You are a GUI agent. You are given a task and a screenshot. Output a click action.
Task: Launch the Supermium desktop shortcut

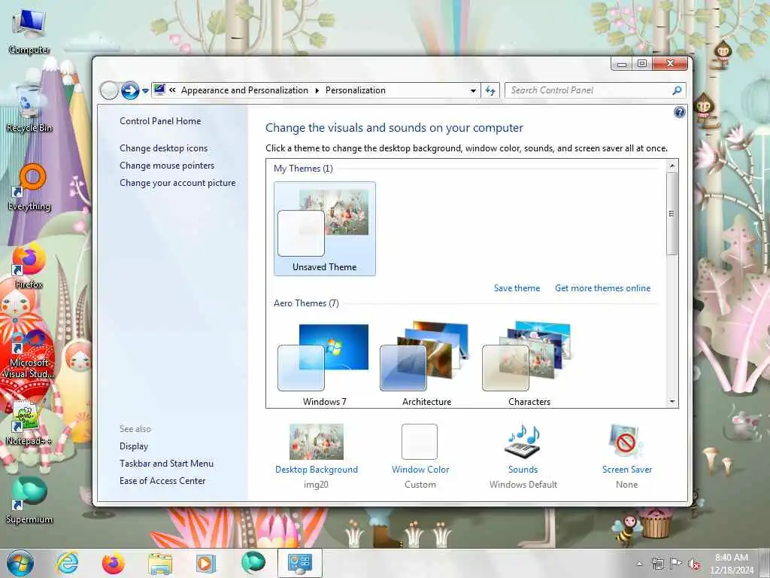click(x=29, y=500)
